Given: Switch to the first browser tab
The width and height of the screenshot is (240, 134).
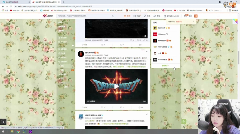Looking at the screenshot, I should point(15,2).
